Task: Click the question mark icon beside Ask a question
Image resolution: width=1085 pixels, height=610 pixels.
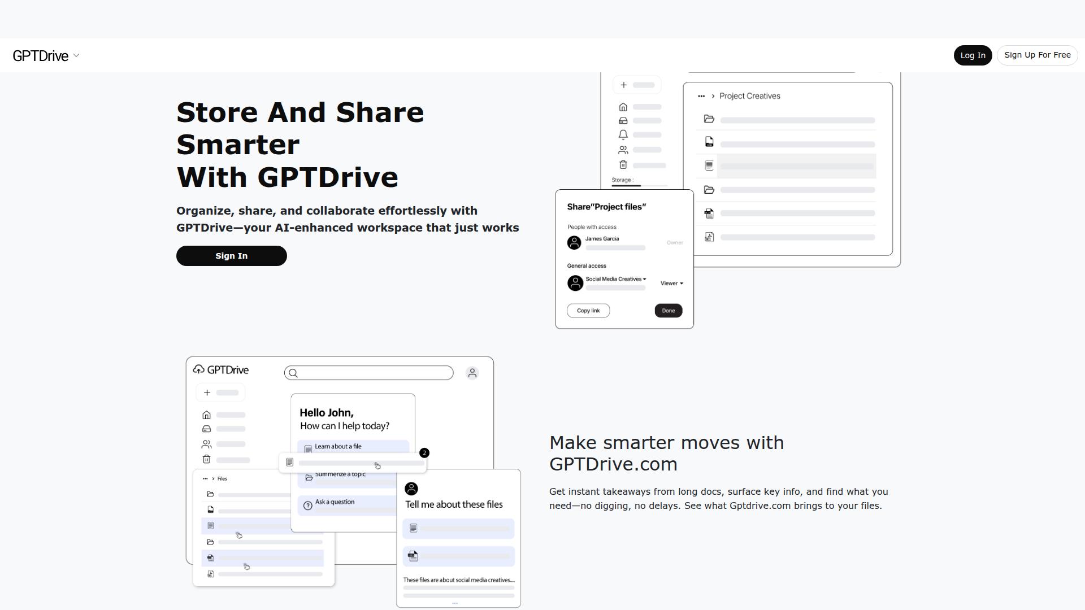Action: pyautogui.click(x=308, y=506)
